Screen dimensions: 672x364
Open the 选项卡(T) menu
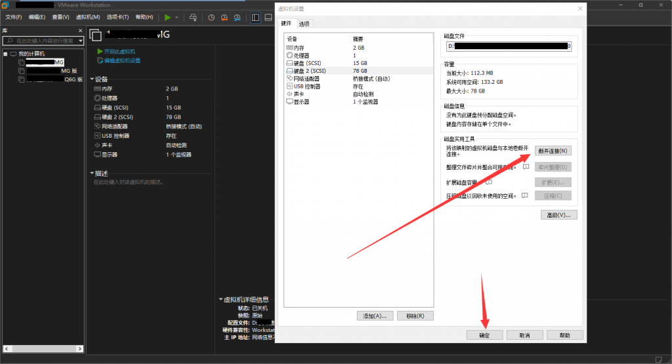click(118, 17)
